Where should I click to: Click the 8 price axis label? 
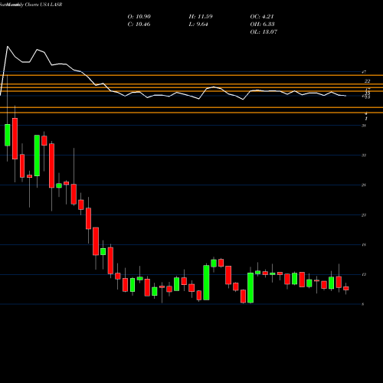[363, 304]
